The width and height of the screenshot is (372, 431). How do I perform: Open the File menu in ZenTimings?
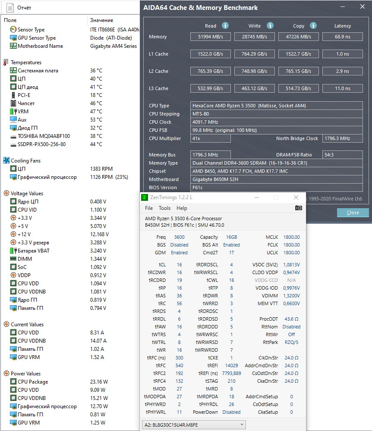click(x=149, y=208)
